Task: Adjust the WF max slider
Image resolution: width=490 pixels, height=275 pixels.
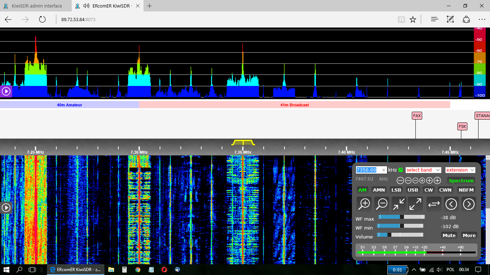Action: [402, 217]
